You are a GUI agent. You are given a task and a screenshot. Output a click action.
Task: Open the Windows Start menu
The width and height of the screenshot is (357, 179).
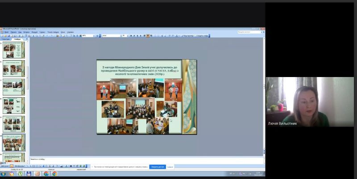click(x=3, y=174)
